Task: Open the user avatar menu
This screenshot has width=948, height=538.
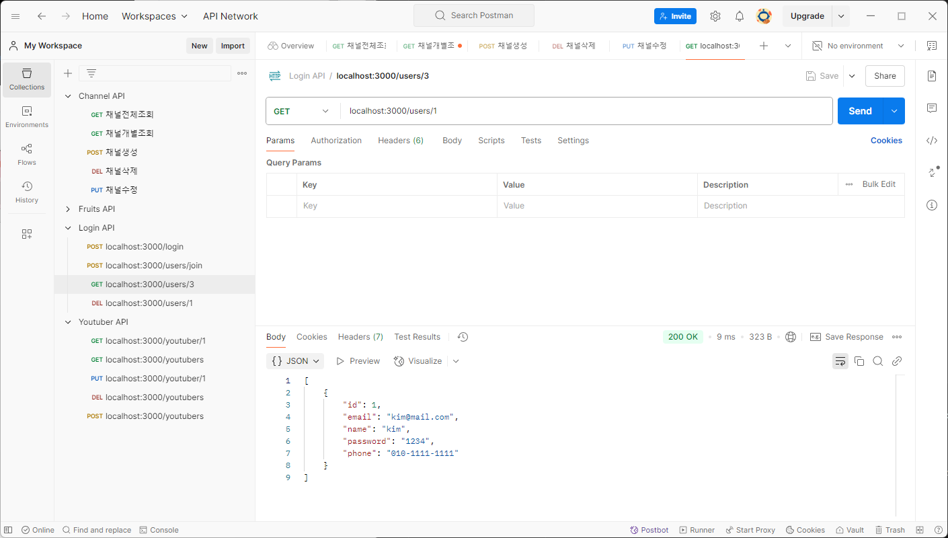Action: [764, 16]
